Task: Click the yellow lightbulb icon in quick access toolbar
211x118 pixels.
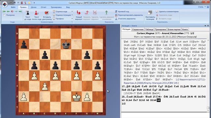Action: (x=29, y=3)
